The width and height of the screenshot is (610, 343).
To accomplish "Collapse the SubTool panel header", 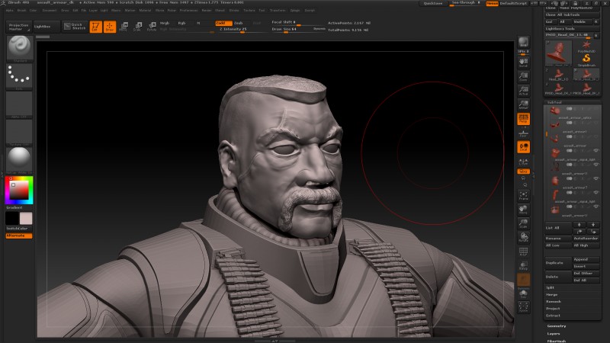I will coord(555,101).
